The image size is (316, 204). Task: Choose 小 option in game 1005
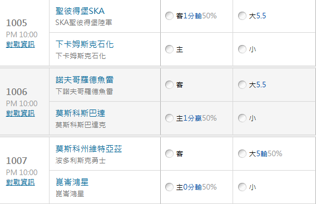coord(242,49)
